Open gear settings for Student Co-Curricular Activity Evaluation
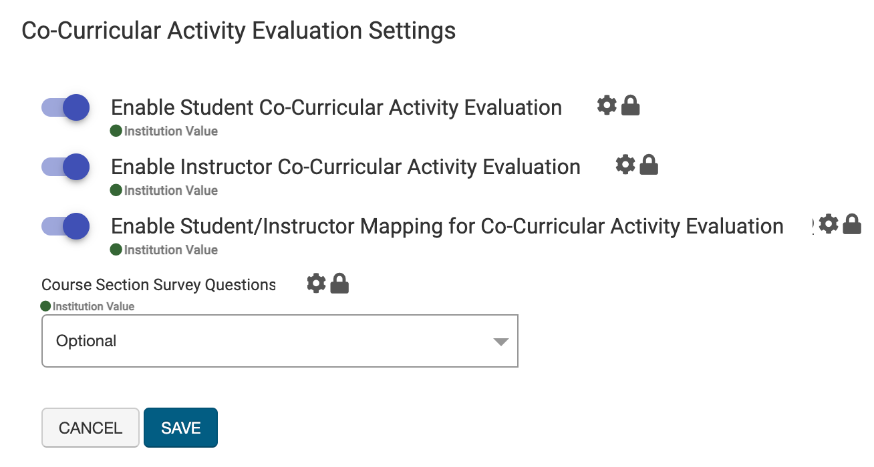 point(607,105)
